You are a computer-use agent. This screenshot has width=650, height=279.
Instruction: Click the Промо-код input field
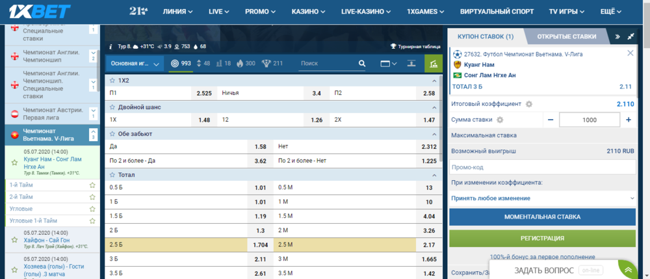coord(543,168)
